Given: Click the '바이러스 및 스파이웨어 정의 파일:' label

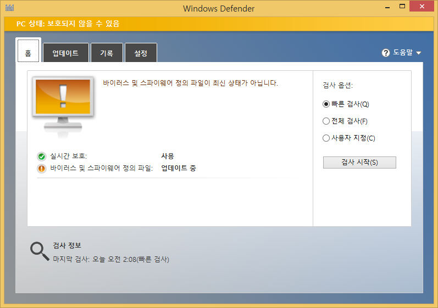Looking at the screenshot, I should point(102,168).
